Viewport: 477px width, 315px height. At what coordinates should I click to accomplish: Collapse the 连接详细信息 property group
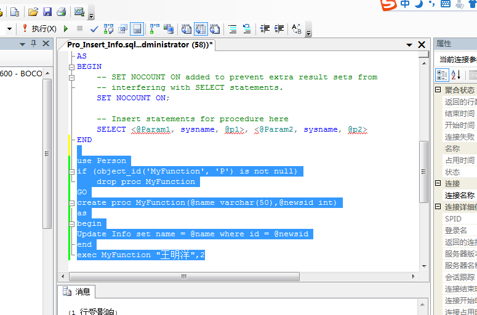point(438,207)
